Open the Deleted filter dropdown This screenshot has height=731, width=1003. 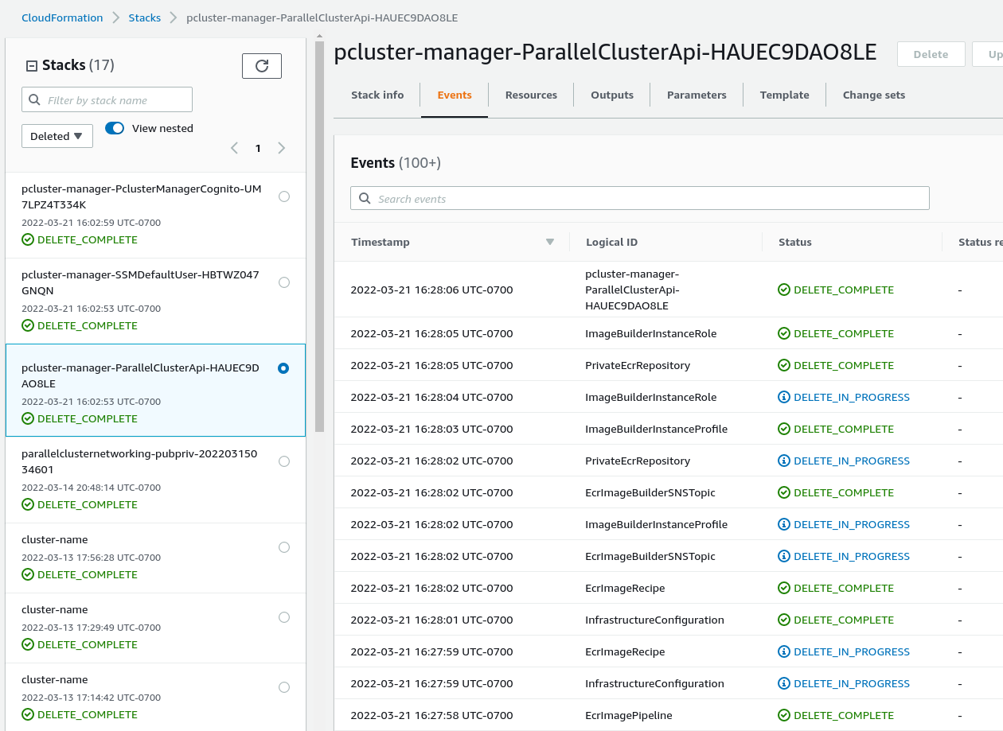pos(57,135)
